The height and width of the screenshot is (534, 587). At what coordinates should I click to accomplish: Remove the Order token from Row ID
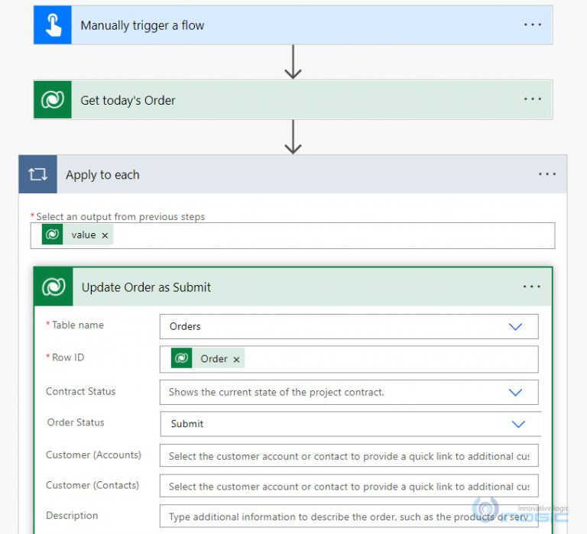coord(236,359)
